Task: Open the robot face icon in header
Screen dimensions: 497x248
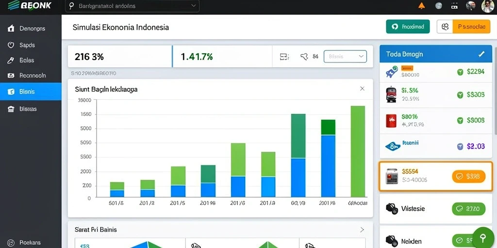Action: [455, 6]
